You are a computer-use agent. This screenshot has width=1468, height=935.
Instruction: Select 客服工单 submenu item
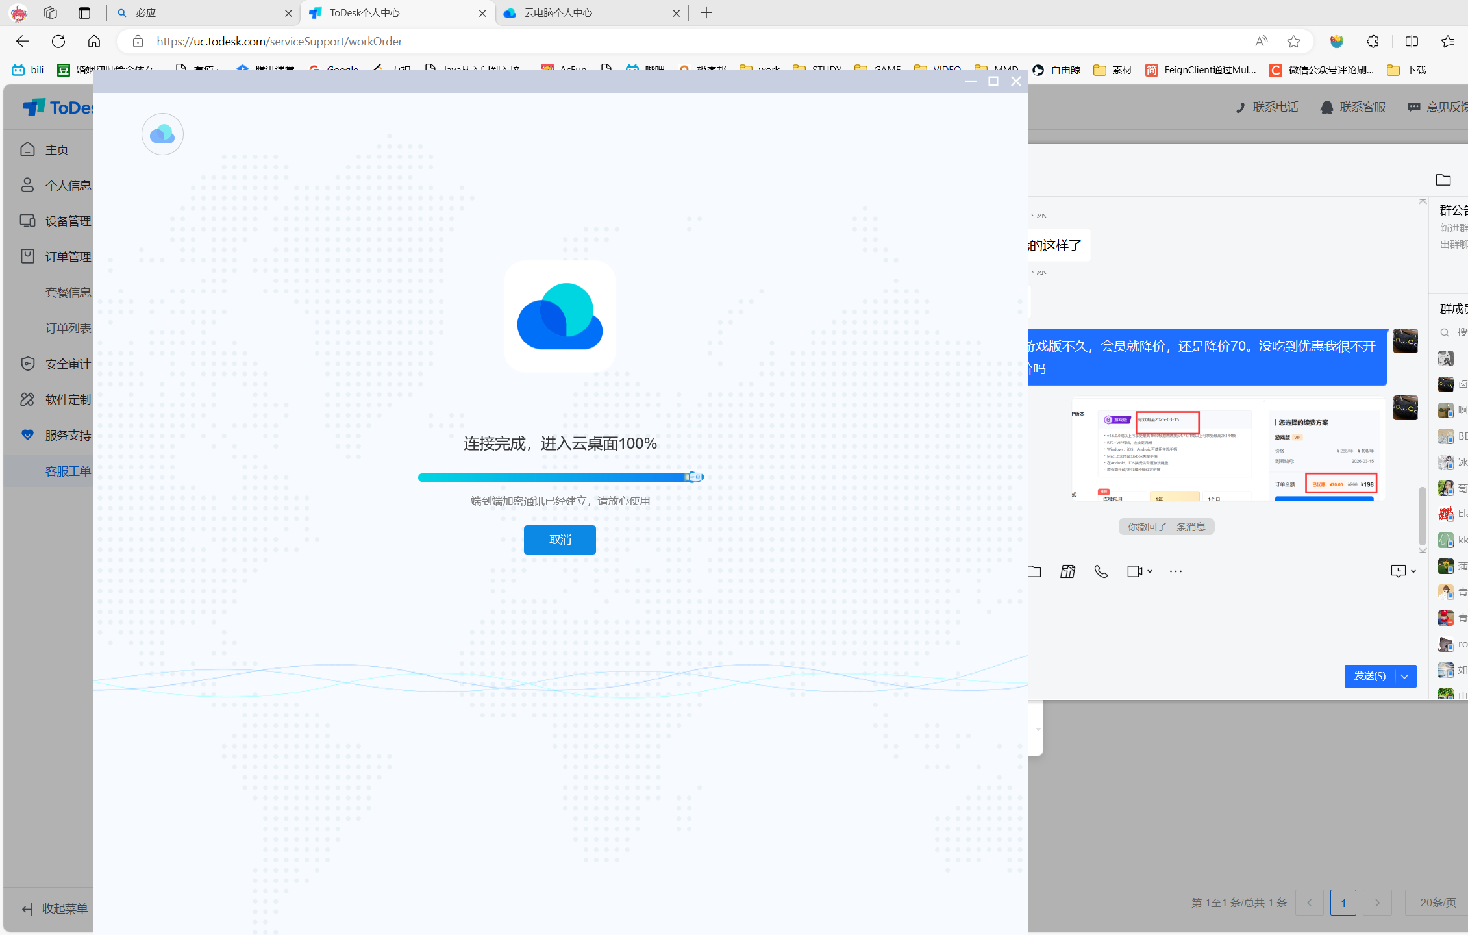48,471
